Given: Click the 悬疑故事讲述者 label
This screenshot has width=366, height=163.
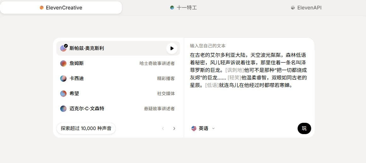Looking at the screenshot, I should (160, 109).
